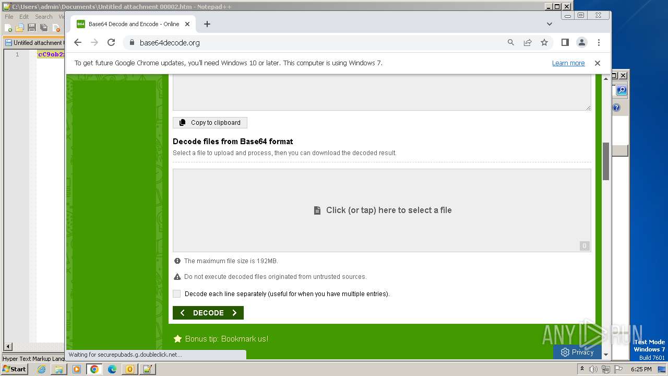Click Action Center flag tray icon

(618, 369)
